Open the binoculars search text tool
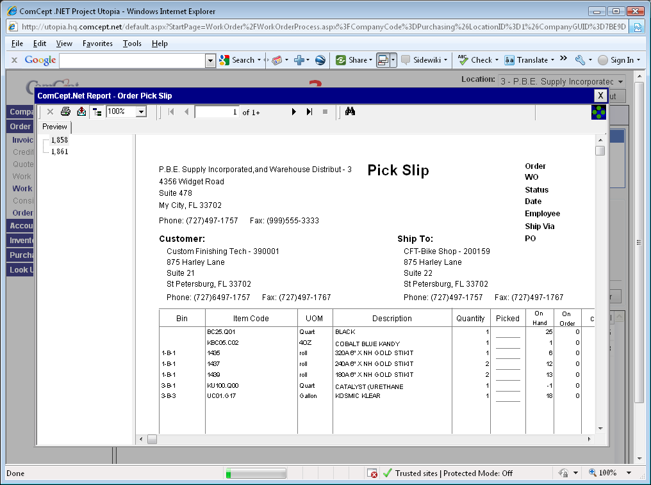Image resolution: width=651 pixels, height=485 pixels. tap(350, 111)
